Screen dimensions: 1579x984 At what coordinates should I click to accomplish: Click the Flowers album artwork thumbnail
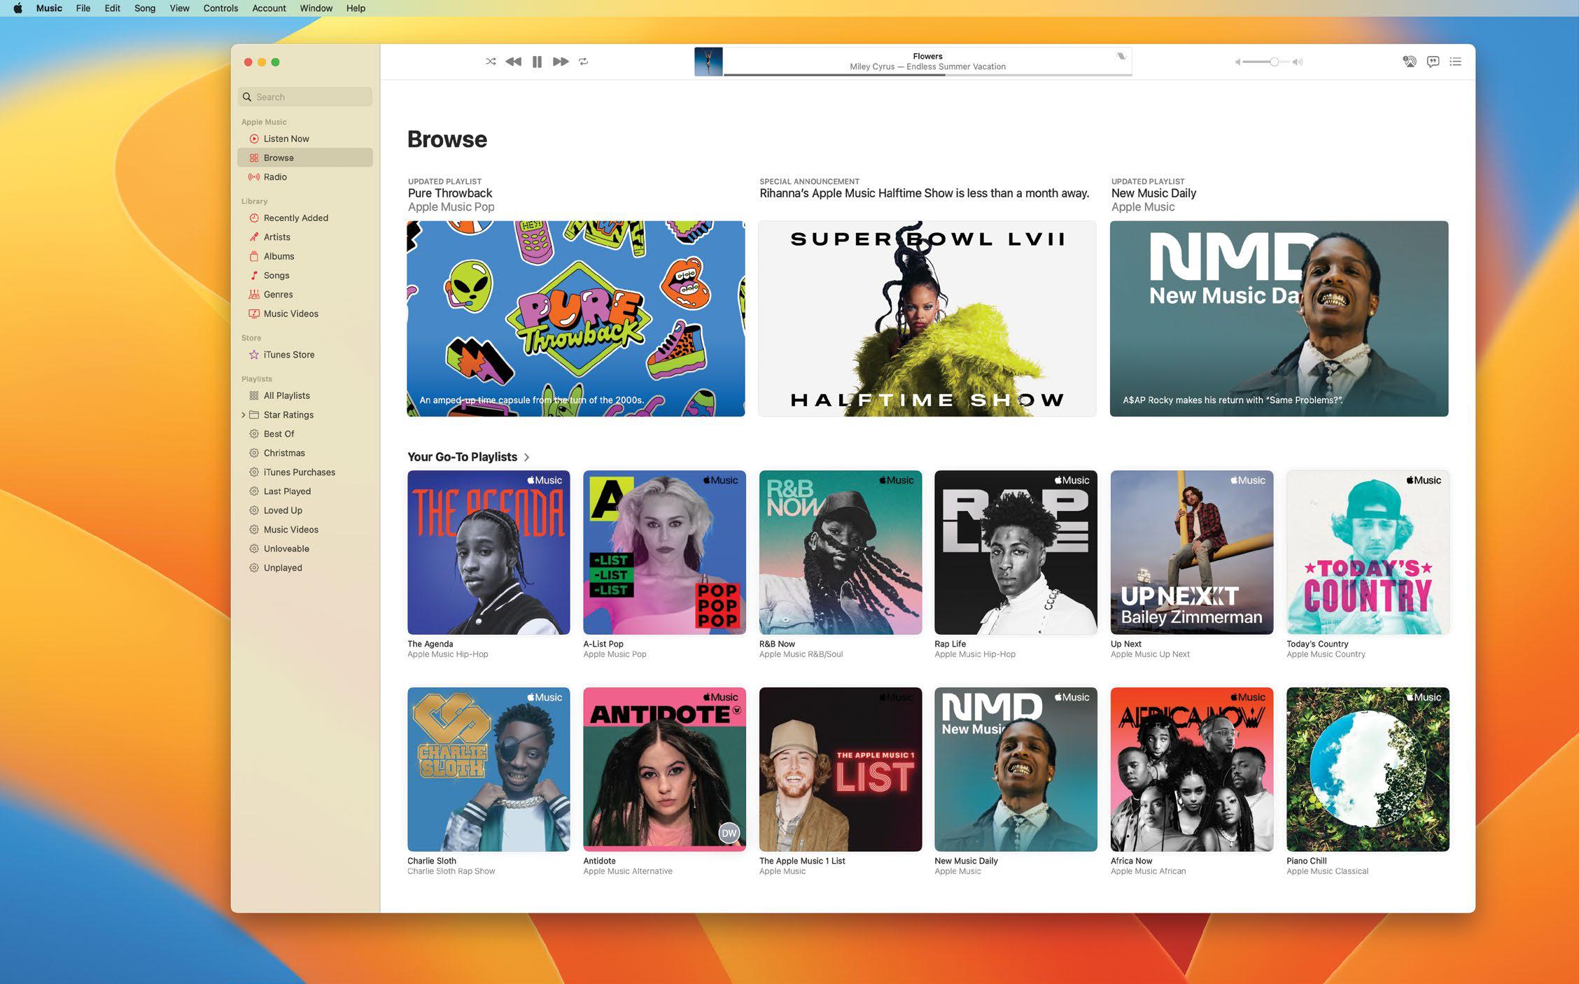point(708,62)
